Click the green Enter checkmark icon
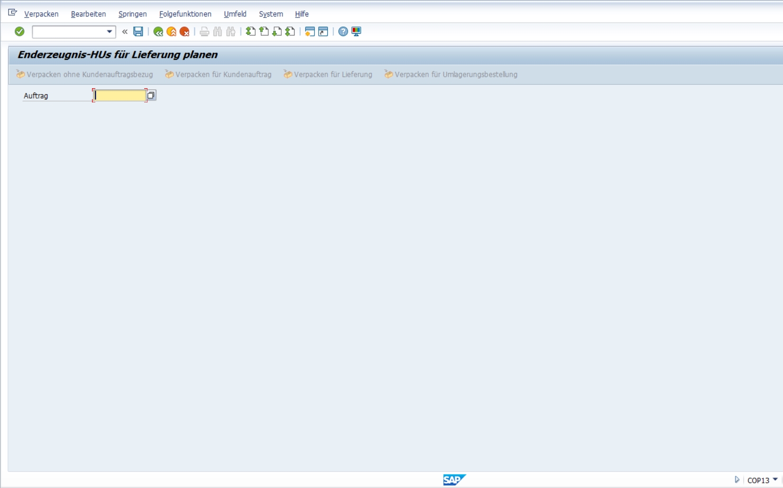The height and width of the screenshot is (488, 783). click(x=19, y=31)
